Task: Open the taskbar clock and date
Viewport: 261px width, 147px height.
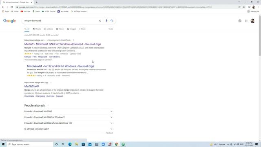Action: tap(249, 144)
